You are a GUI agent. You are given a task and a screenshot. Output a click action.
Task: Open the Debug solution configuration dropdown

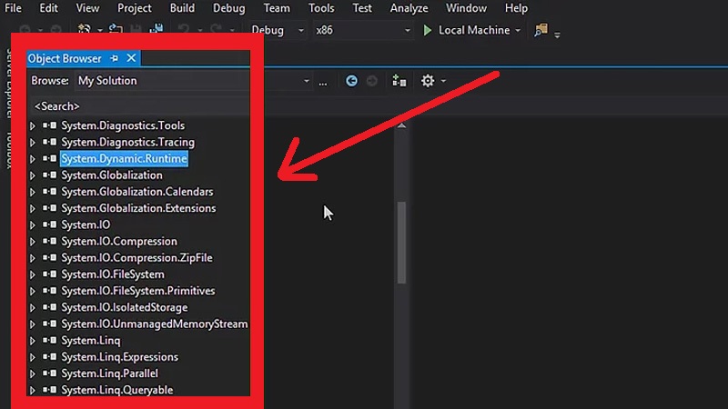click(x=278, y=31)
